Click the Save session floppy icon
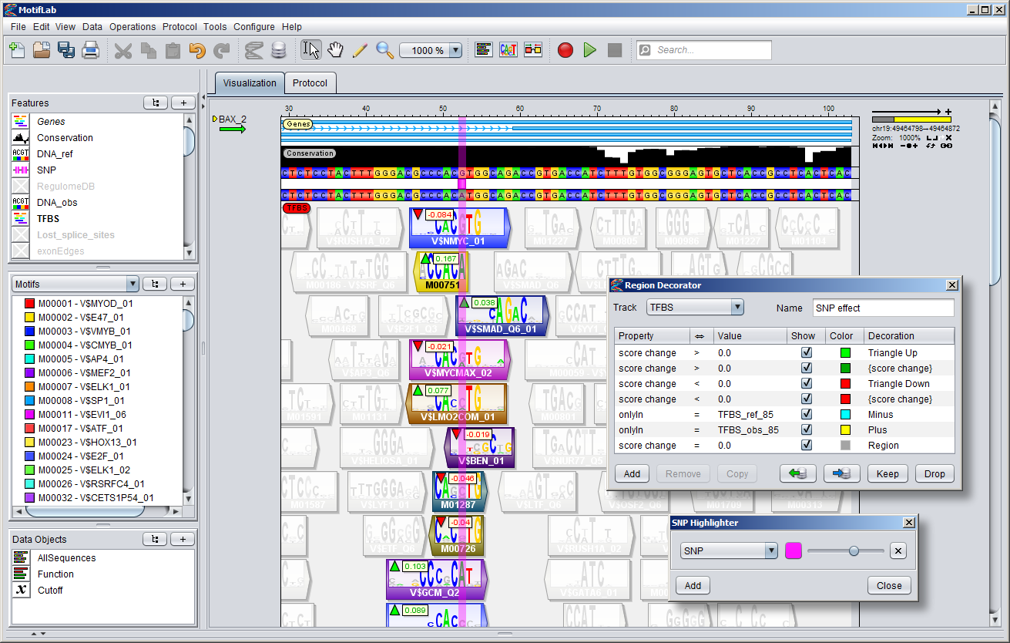Screen dimensions: 1010x643 pos(66,50)
